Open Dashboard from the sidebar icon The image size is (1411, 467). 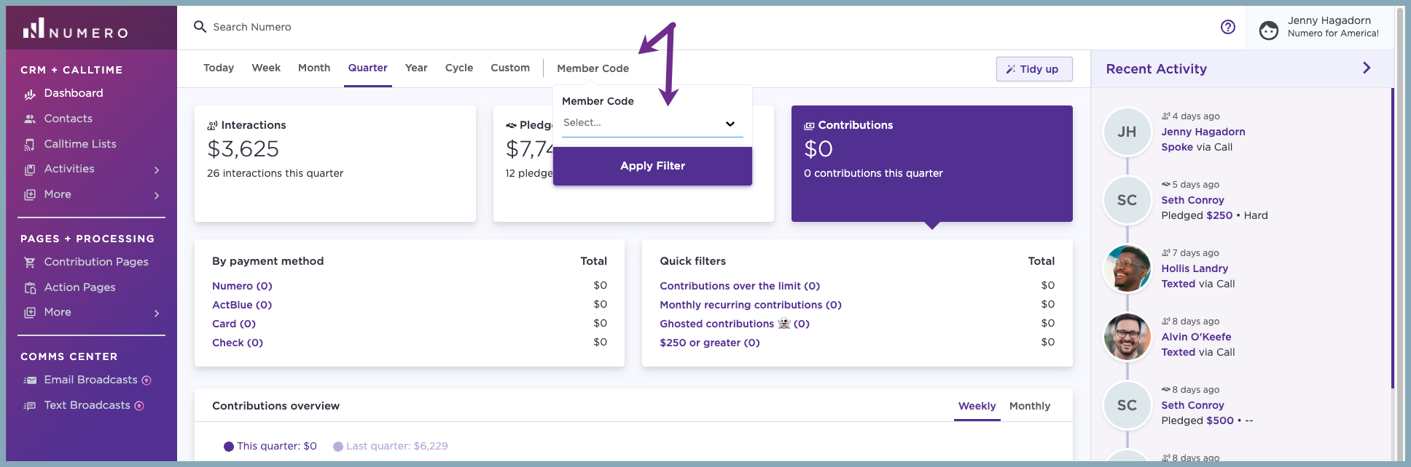30,94
